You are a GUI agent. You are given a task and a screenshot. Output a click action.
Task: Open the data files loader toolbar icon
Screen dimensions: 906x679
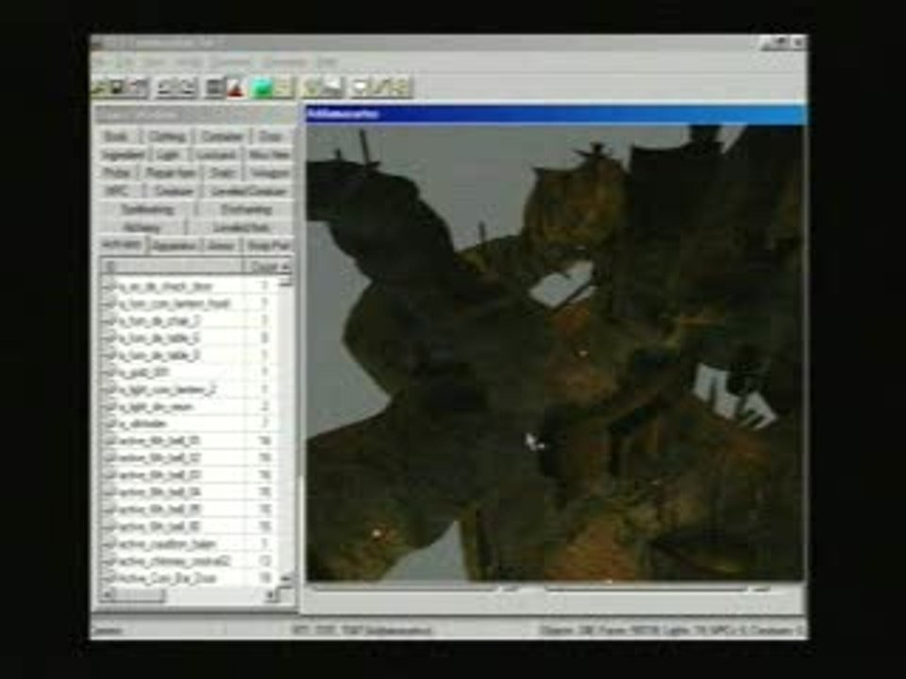coord(101,87)
